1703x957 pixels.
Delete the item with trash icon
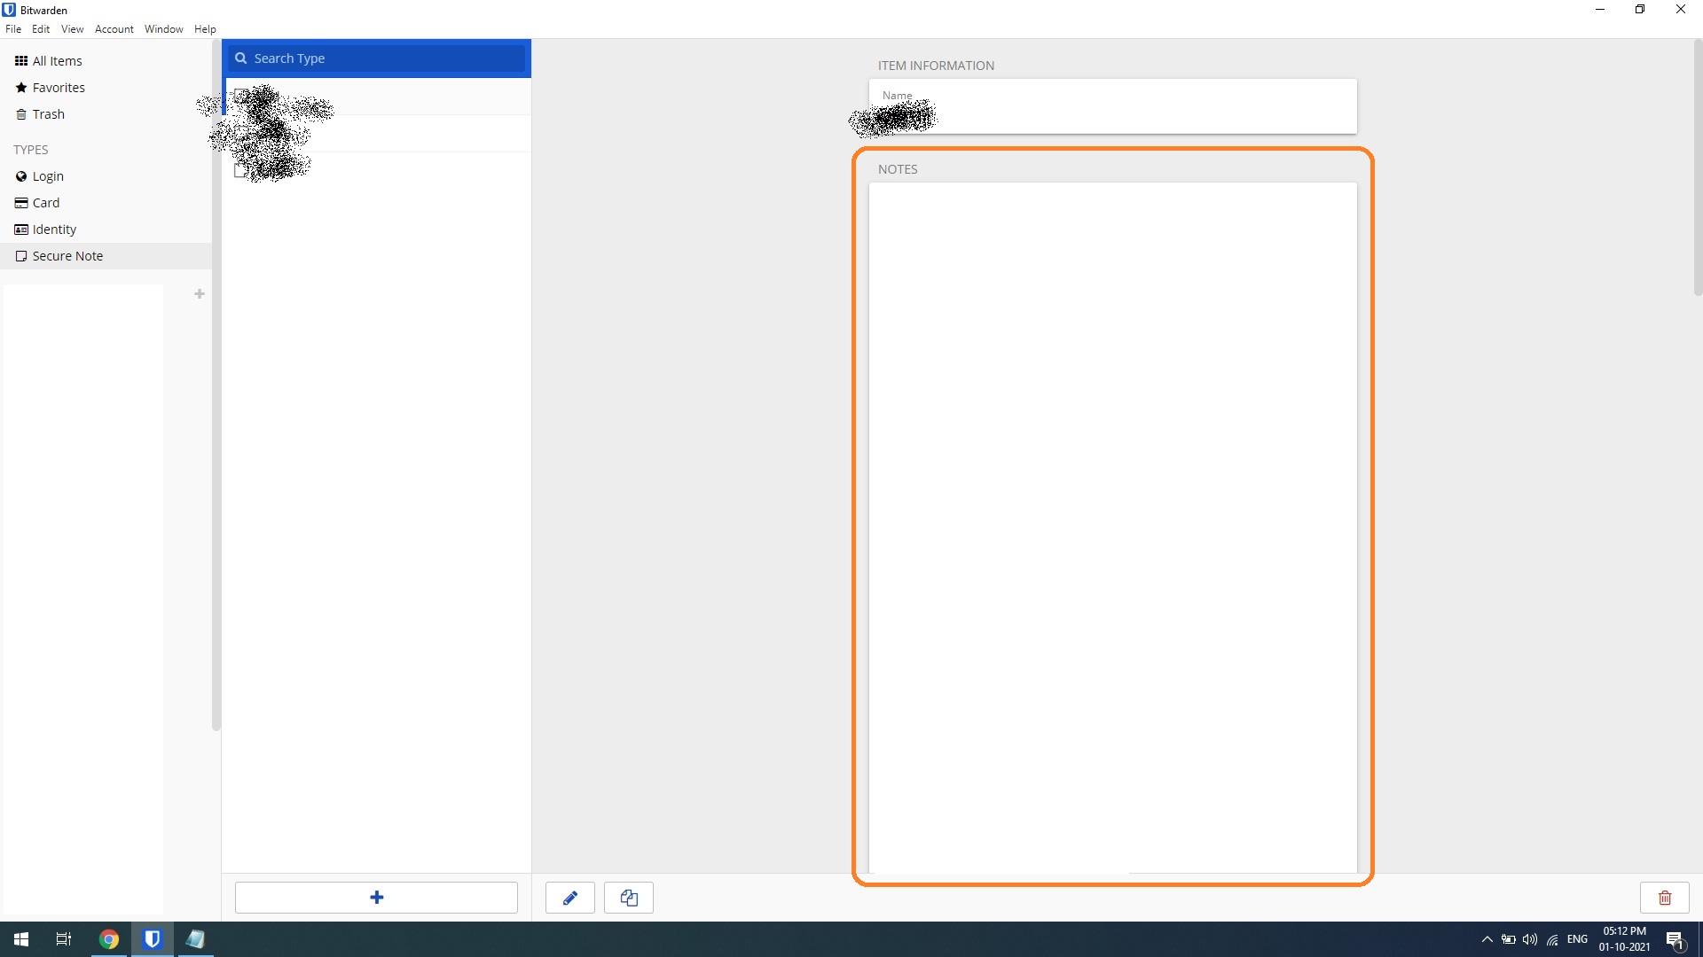[x=1665, y=898]
